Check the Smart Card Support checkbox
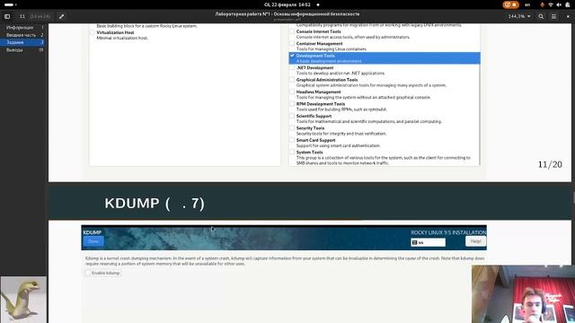The height and width of the screenshot is (323, 575). pyautogui.click(x=292, y=140)
